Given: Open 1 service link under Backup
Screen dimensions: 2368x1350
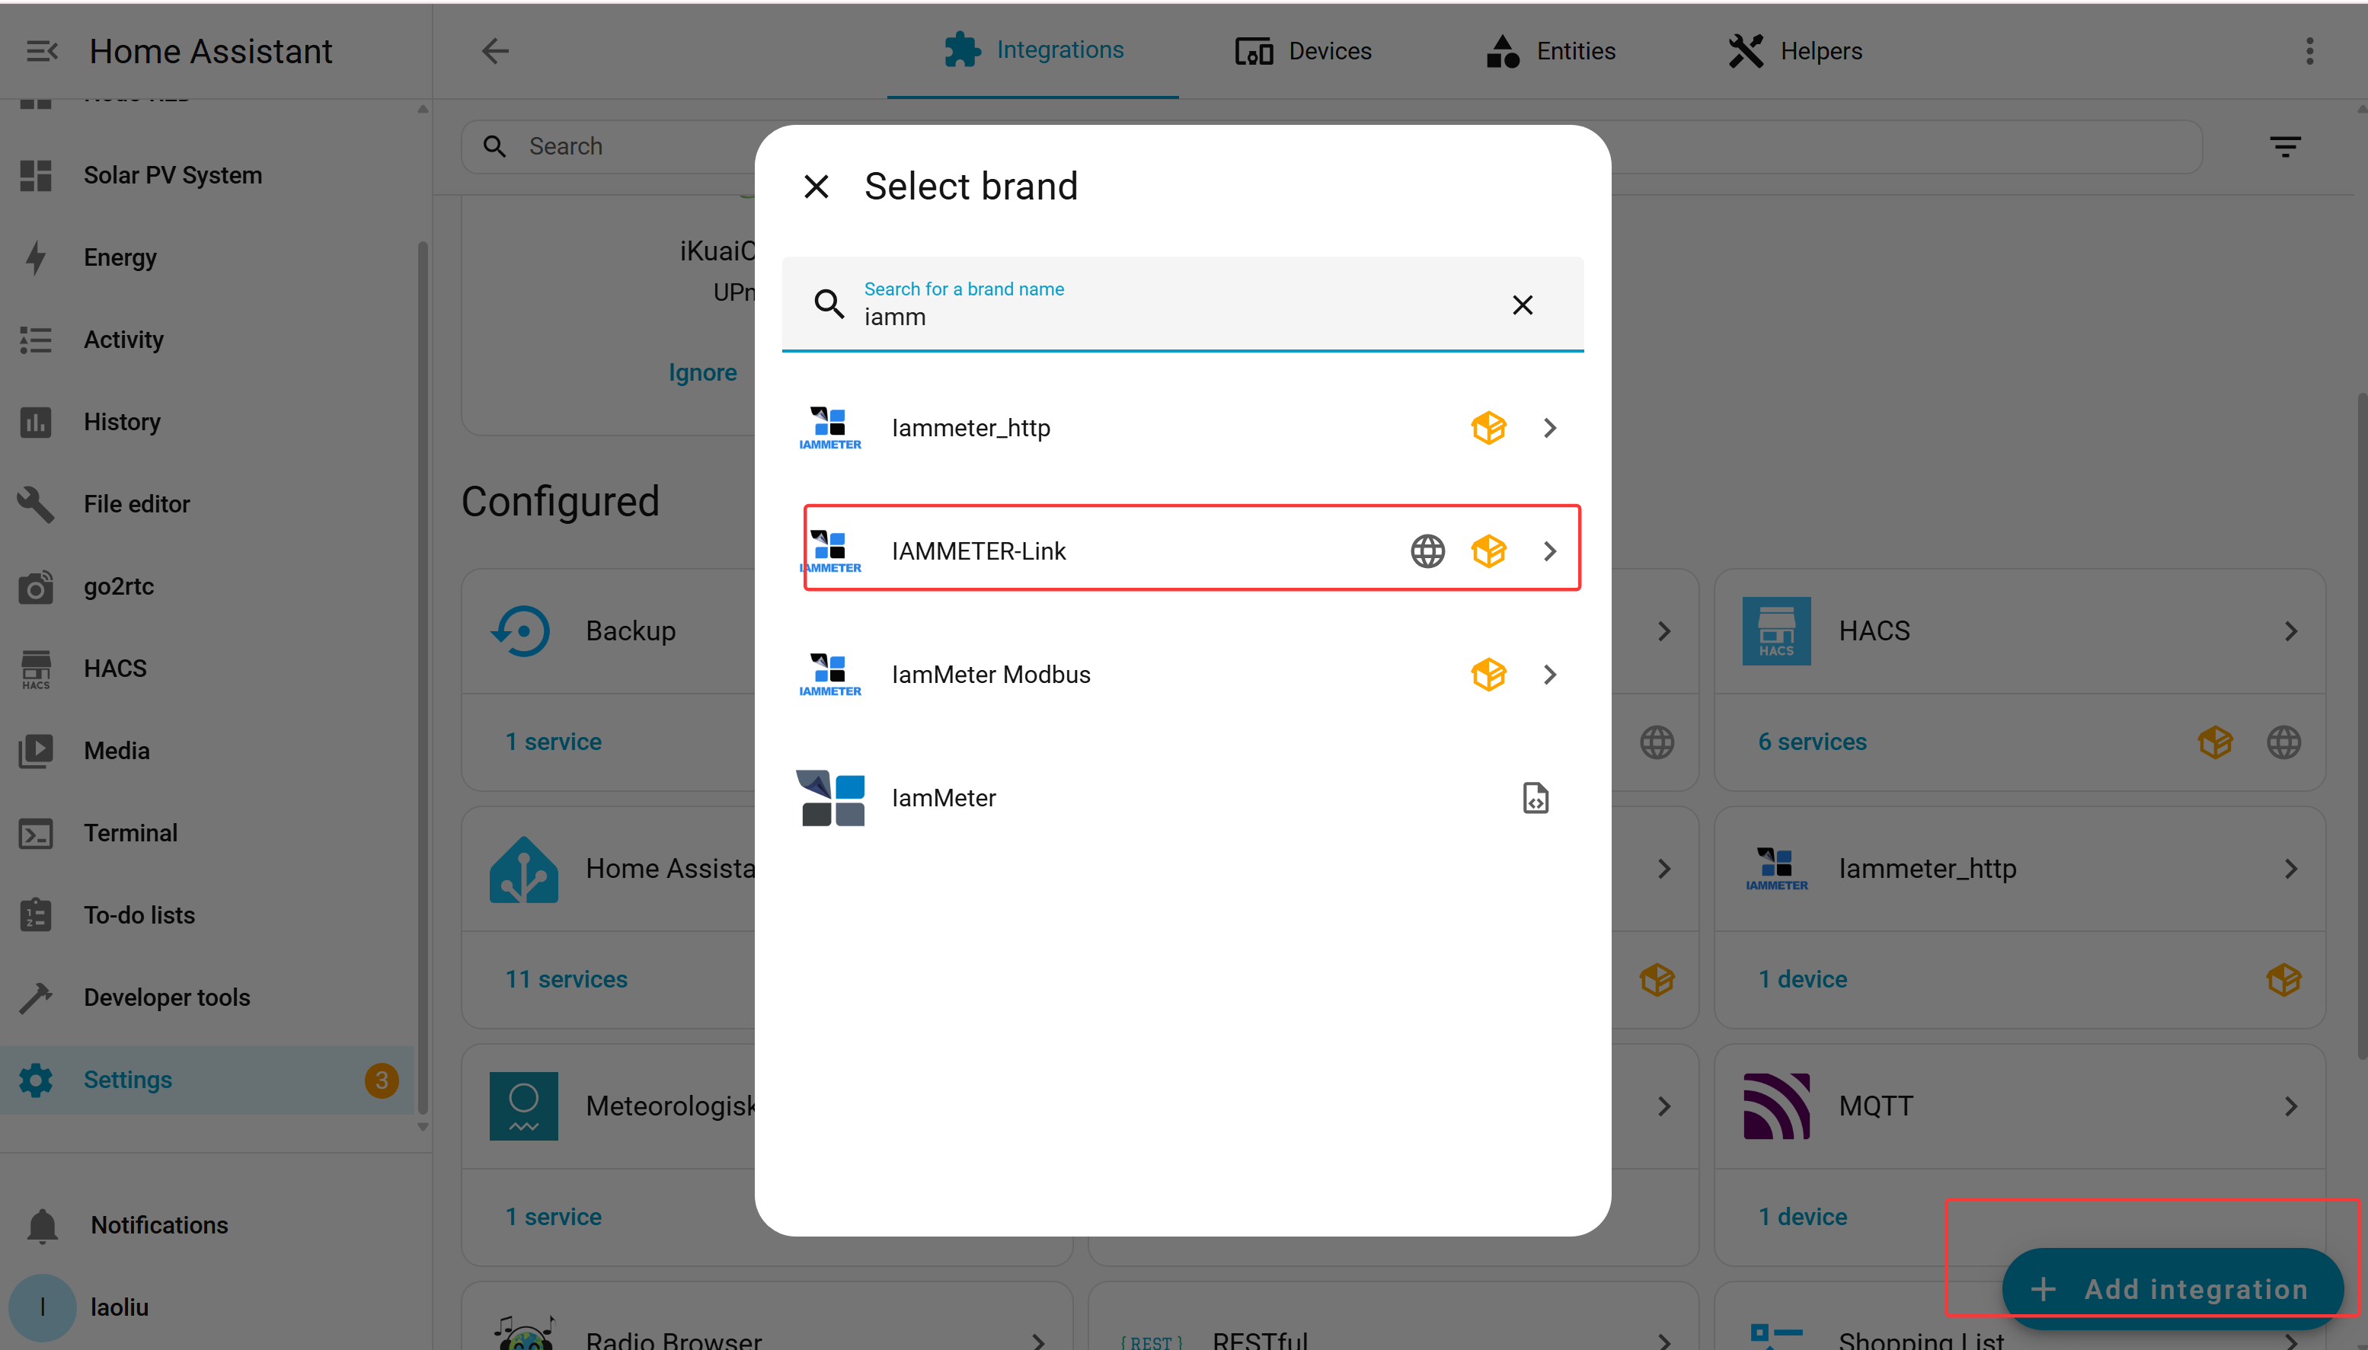Looking at the screenshot, I should 553,742.
